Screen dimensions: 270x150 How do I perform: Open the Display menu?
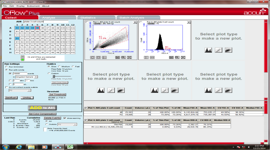[x=21, y=6]
